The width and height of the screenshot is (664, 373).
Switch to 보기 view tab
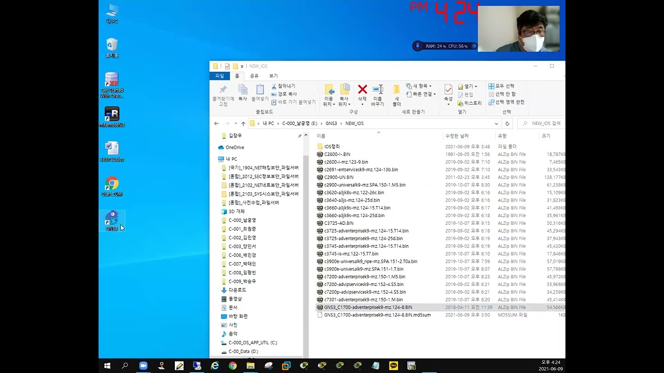pos(273,76)
